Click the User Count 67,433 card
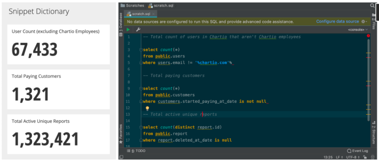The image size is (379, 162). 58,44
